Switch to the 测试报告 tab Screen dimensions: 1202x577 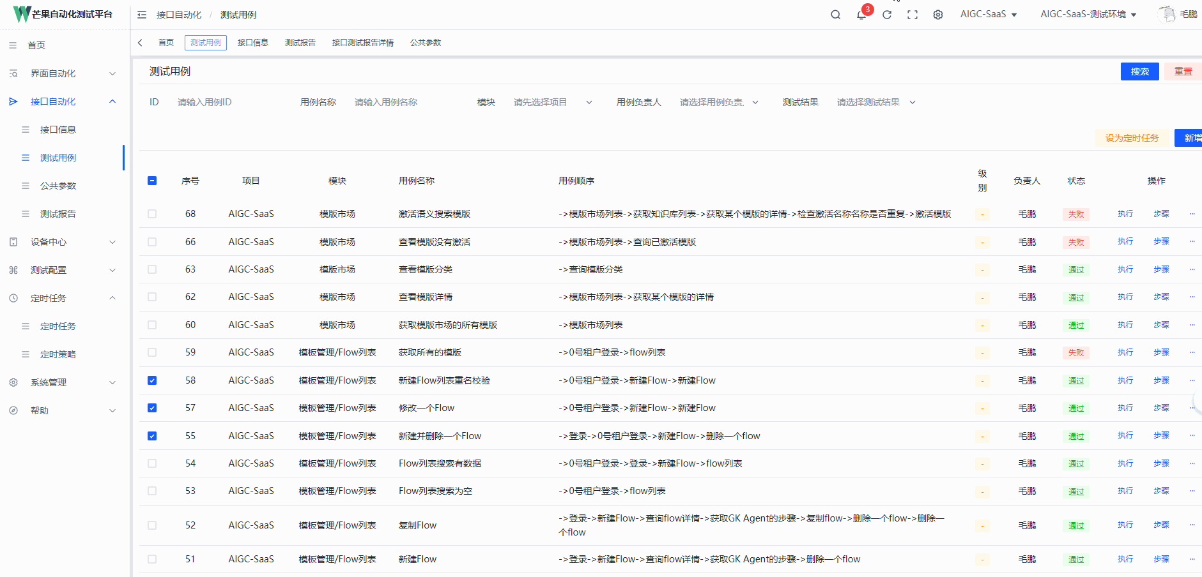300,42
